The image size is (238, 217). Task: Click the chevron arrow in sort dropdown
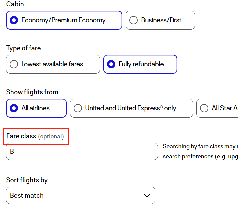coord(147,195)
